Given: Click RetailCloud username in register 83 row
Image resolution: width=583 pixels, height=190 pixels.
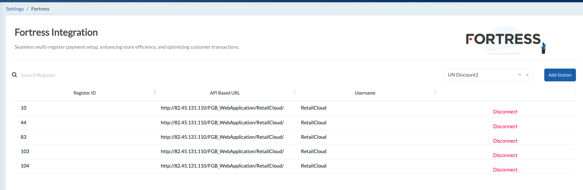Looking at the screenshot, I should coord(314,137).
